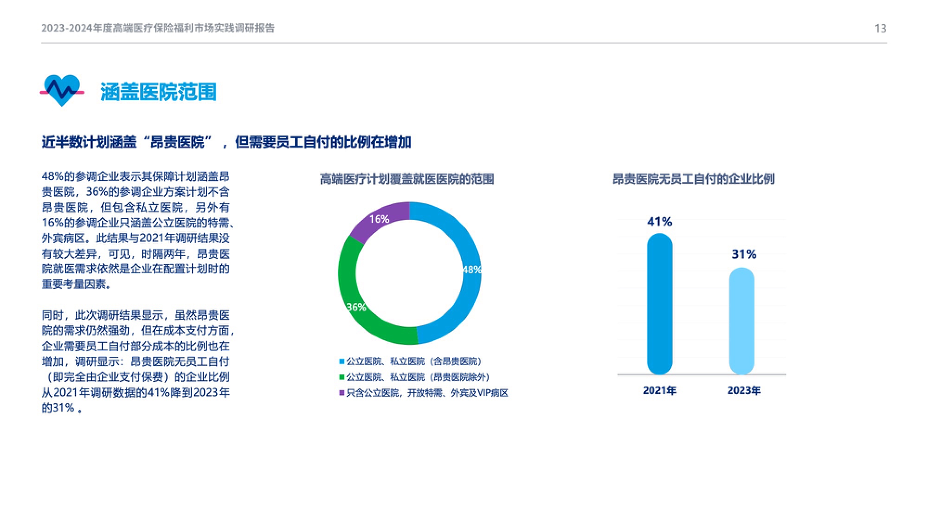
Task: Click the bold subtitle about 昂贵医院
Action: click(x=226, y=142)
